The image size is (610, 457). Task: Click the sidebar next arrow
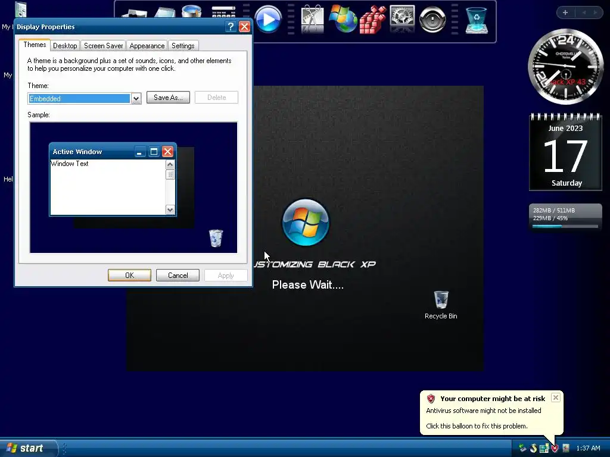point(595,12)
